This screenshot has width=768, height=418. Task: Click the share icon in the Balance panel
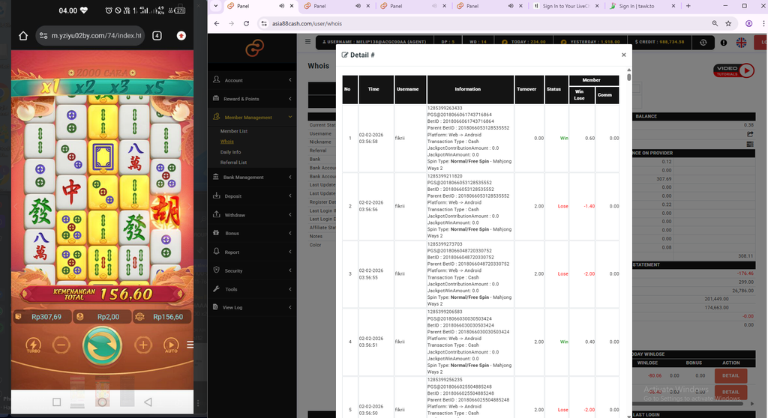(x=750, y=134)
